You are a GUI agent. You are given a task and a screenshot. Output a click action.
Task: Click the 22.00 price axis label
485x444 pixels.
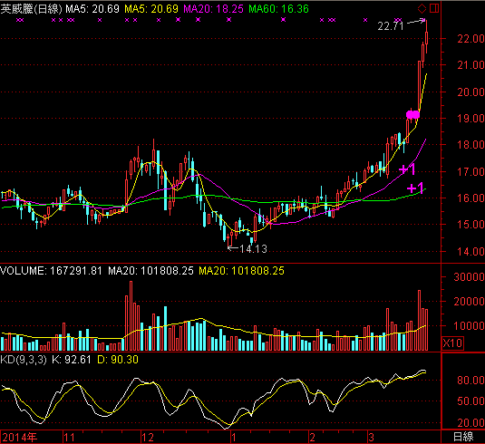pyautogui.click(x=470, y=39)
